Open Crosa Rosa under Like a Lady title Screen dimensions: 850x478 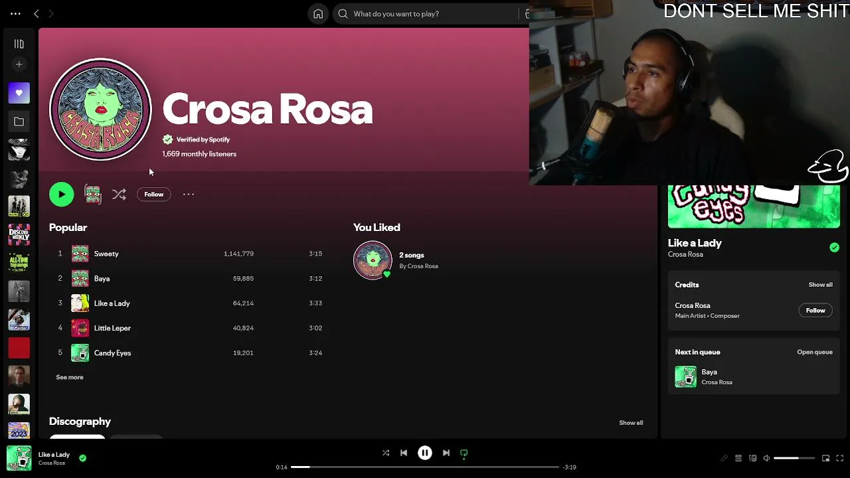point(685,254)
